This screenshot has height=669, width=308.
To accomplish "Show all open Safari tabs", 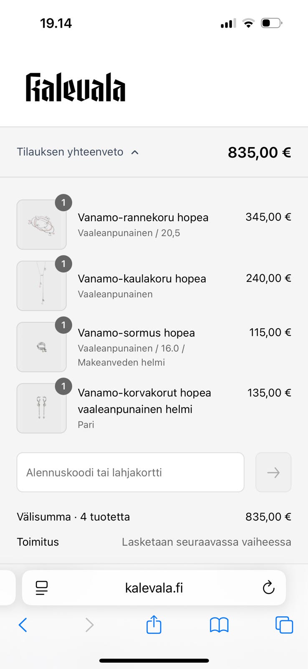I will (x=284, y=625).
